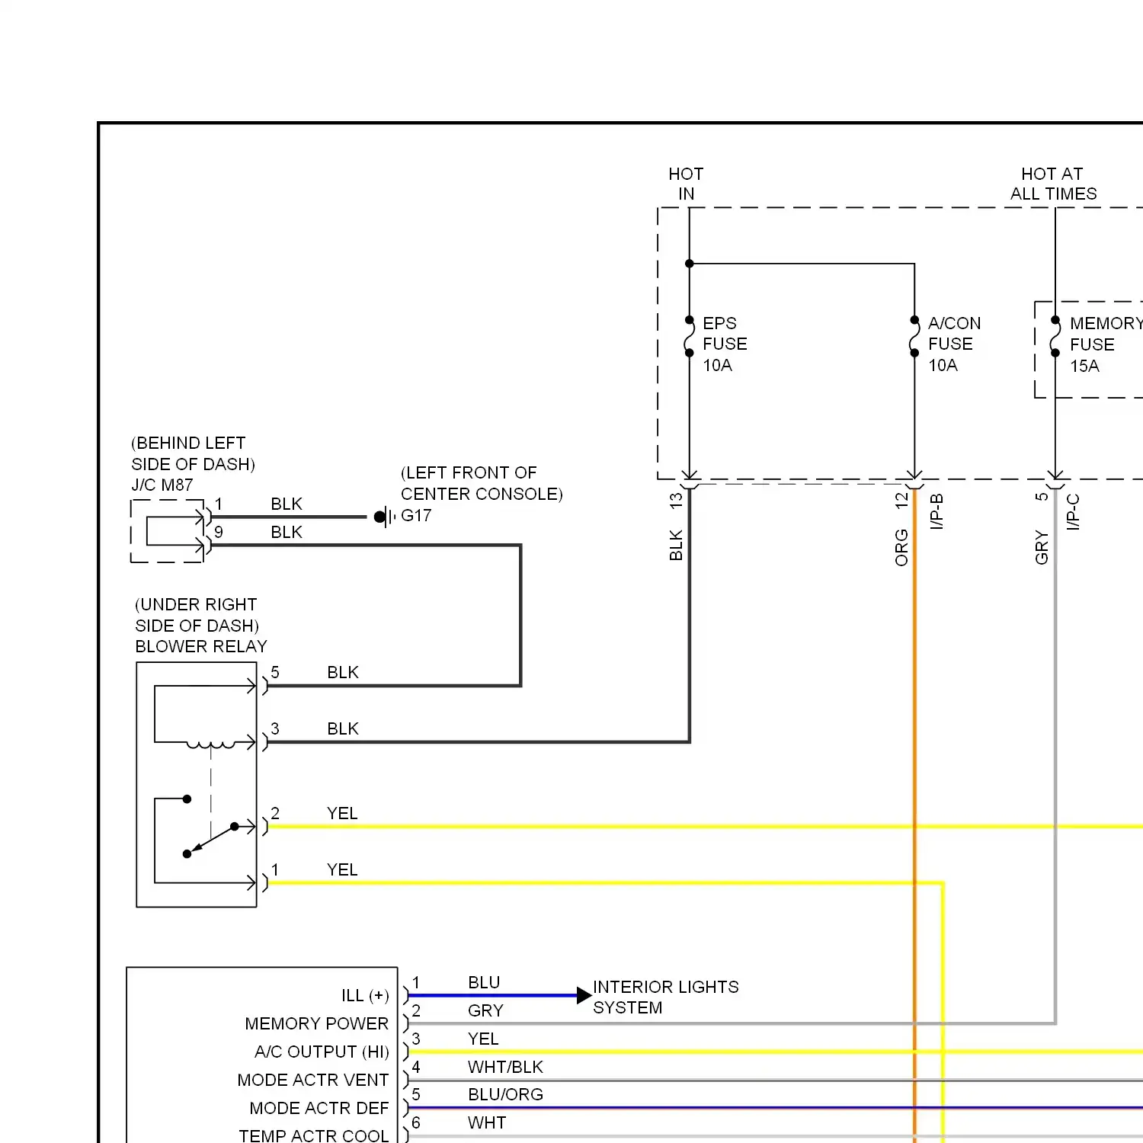
Task: Click the G17 ground symbol
Action: tap(386, 517)
